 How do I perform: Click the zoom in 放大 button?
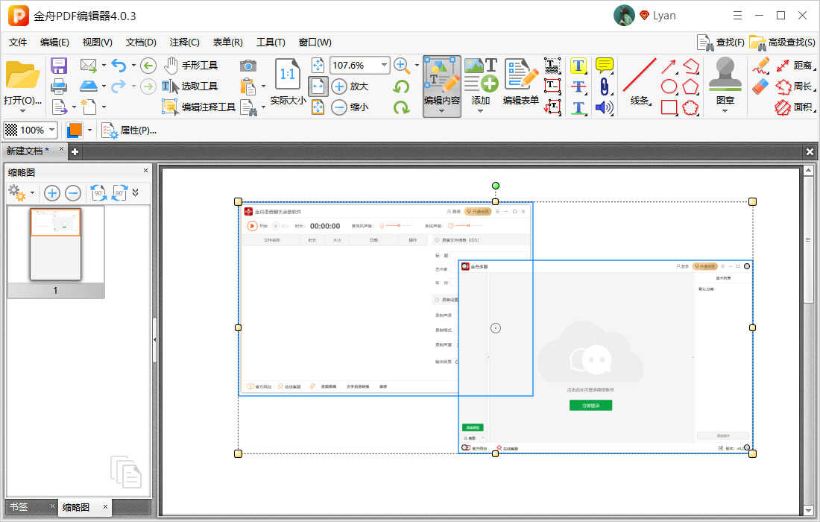tap(350, 87)
